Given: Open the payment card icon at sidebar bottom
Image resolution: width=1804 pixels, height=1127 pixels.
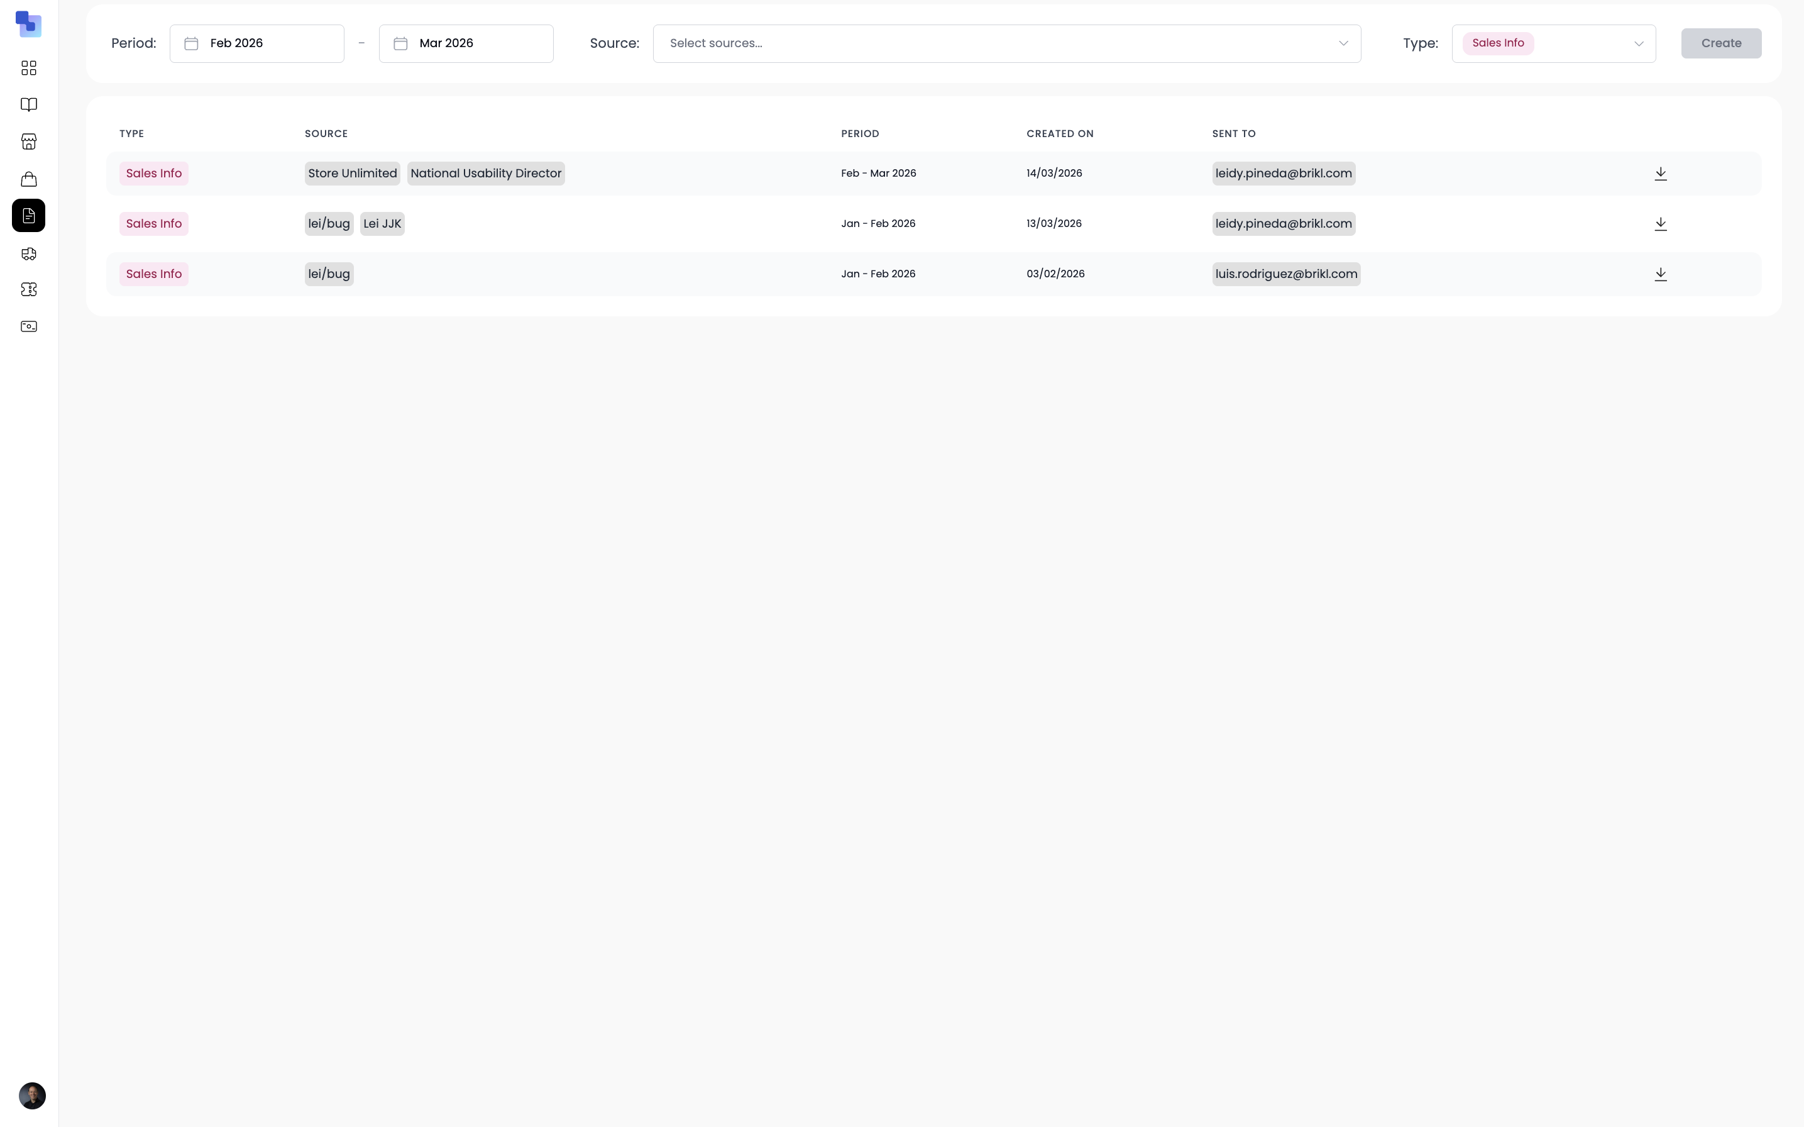Looking at the screenshot, I should [x=28, y=326].
